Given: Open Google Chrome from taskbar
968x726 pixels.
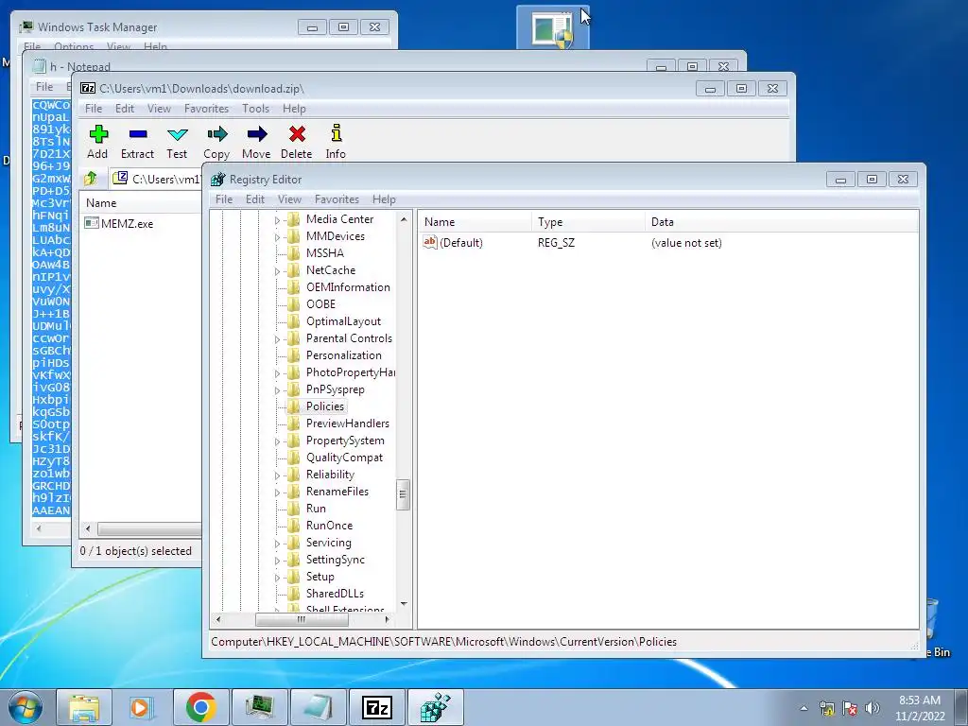Looking at the screenshot, I should click(200, 707).
